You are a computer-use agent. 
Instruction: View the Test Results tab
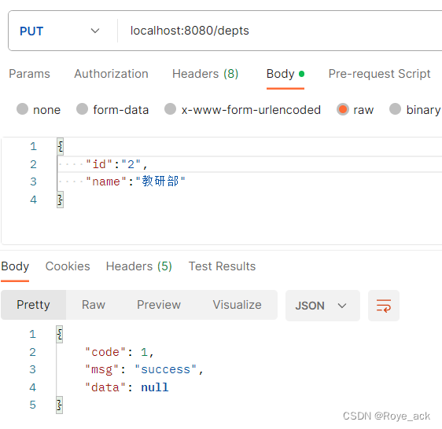tap(222, 266)
